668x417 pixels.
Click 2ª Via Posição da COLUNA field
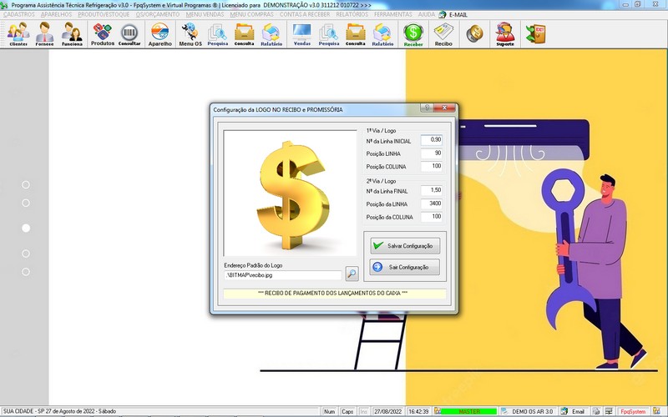431,217
